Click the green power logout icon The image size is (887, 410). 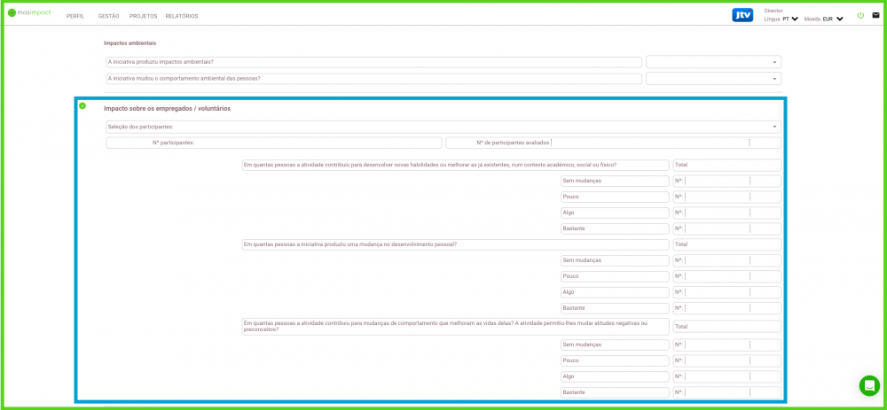coord(860,15)
